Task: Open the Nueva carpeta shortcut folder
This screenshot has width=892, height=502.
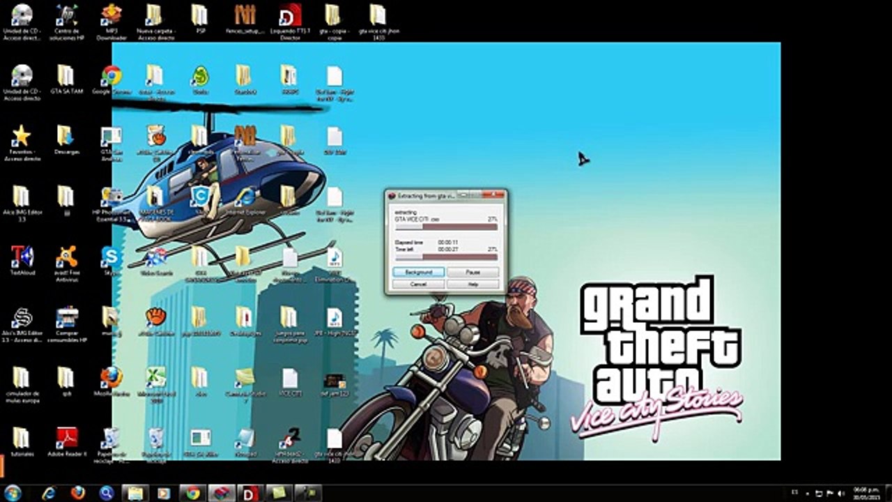Action: click(x=155, y=22)
